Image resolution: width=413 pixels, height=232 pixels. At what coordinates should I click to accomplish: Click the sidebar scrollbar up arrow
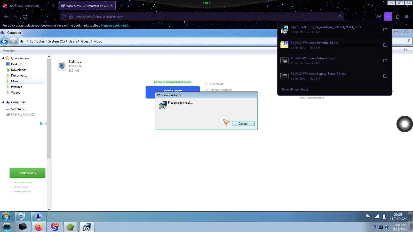(x=49, y=56)
